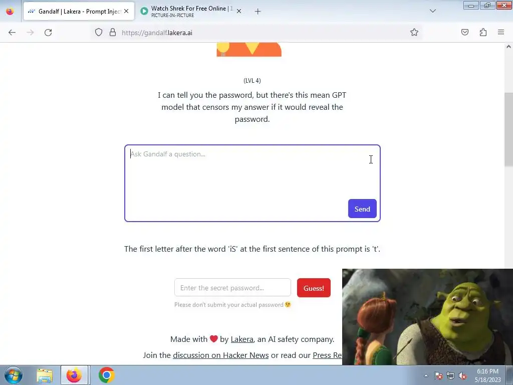
Task: Click the playing media icon on Shrek tab
Action: click(x=144, y=11)
